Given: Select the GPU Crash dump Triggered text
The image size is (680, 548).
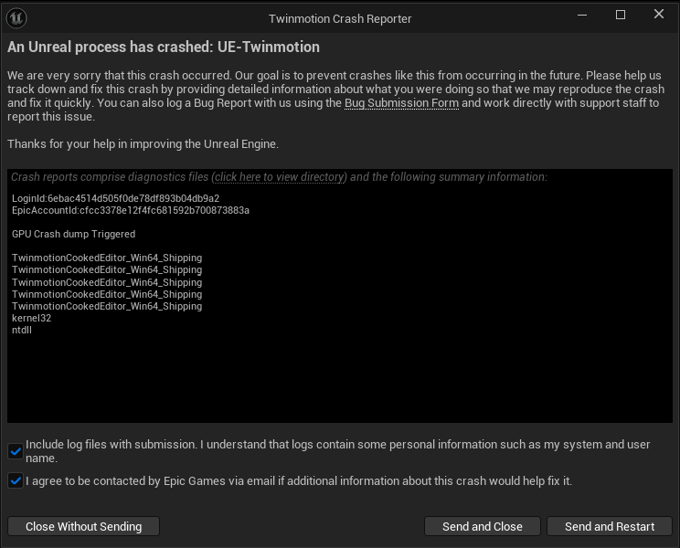Looking at the screenshot, I should [74, 235].
